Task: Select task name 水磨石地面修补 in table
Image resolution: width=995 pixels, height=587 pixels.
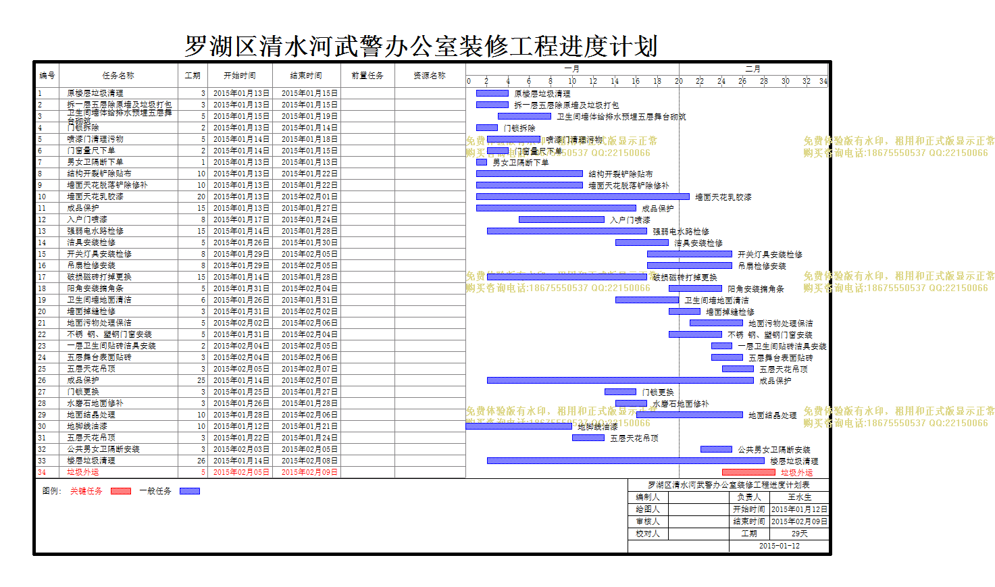Action: tap(95, 403)
